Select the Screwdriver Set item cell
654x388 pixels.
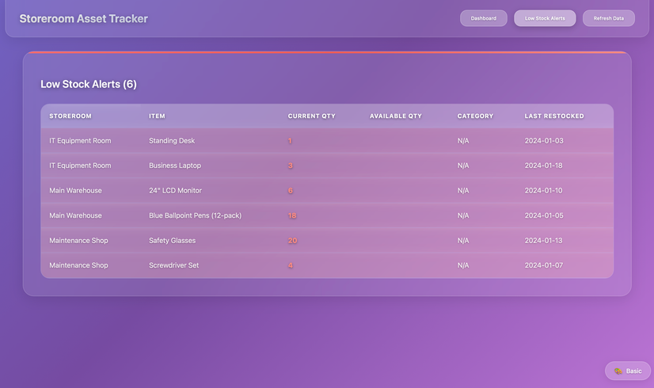point(174,265)
